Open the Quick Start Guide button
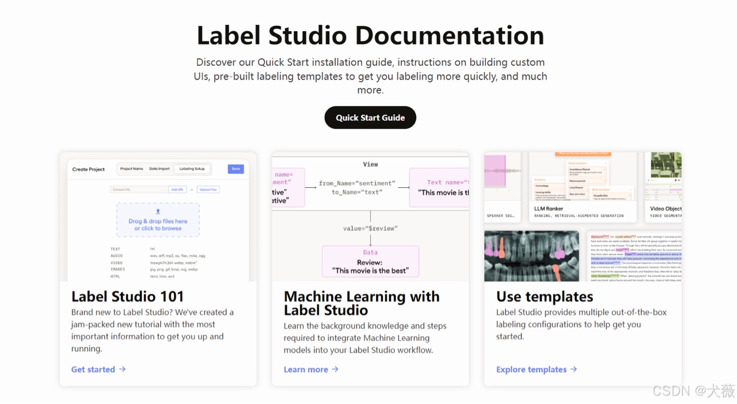This screenshot has width=737, height=404. pyautogui.click(x=370, y=118)
